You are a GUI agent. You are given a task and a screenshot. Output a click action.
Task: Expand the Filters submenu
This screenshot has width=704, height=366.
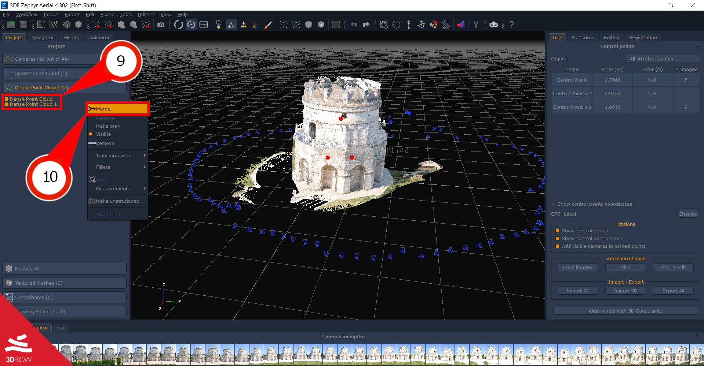117,167
